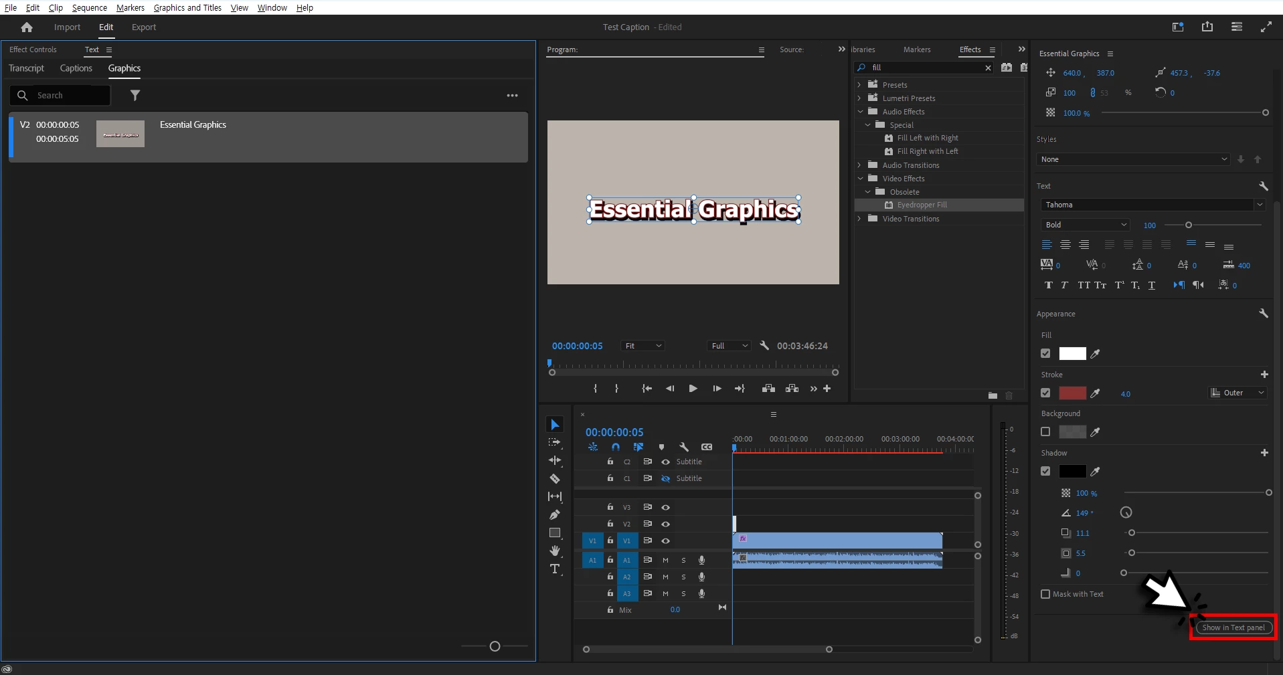
Task: Select the Type tool
Action: pyautogui.click(x=555, y=569)
